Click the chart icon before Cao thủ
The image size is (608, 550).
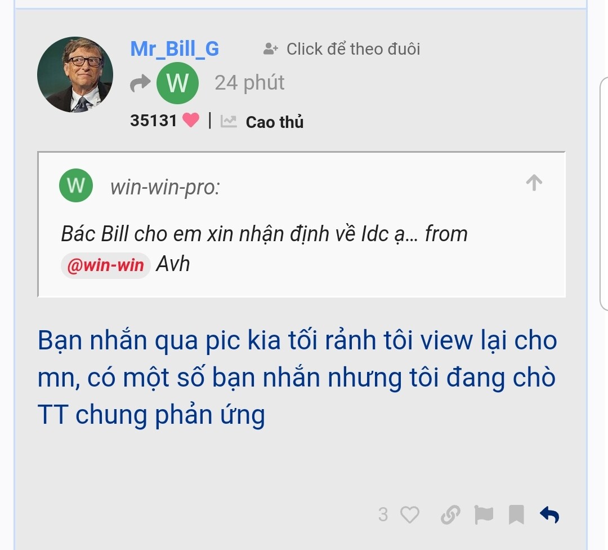pos(229,122)
